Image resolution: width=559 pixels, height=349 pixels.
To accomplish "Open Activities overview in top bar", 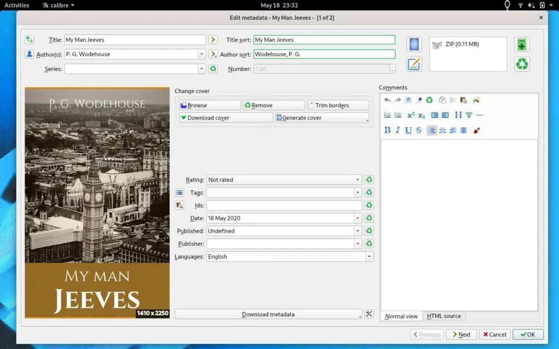I will (x=17, y=5).
